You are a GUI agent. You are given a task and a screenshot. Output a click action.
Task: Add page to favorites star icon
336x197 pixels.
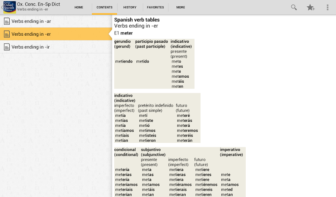click(x=311, y=7)
